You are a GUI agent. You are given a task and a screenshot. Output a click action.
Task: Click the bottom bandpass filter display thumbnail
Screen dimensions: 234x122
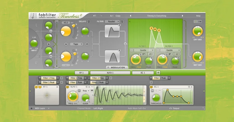pyautogui.click(x=112, y=56)
